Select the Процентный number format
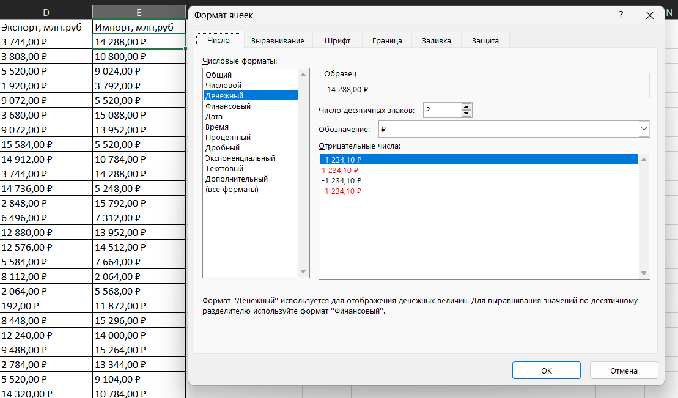Screen dimensions: 678x398 228,138
